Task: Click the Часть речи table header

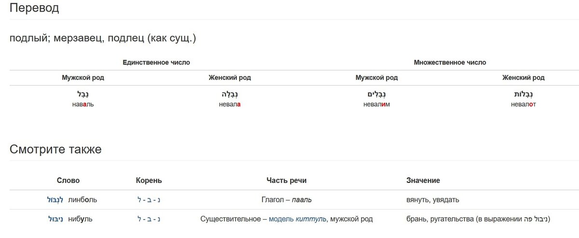Action: (x=287, y=181)
